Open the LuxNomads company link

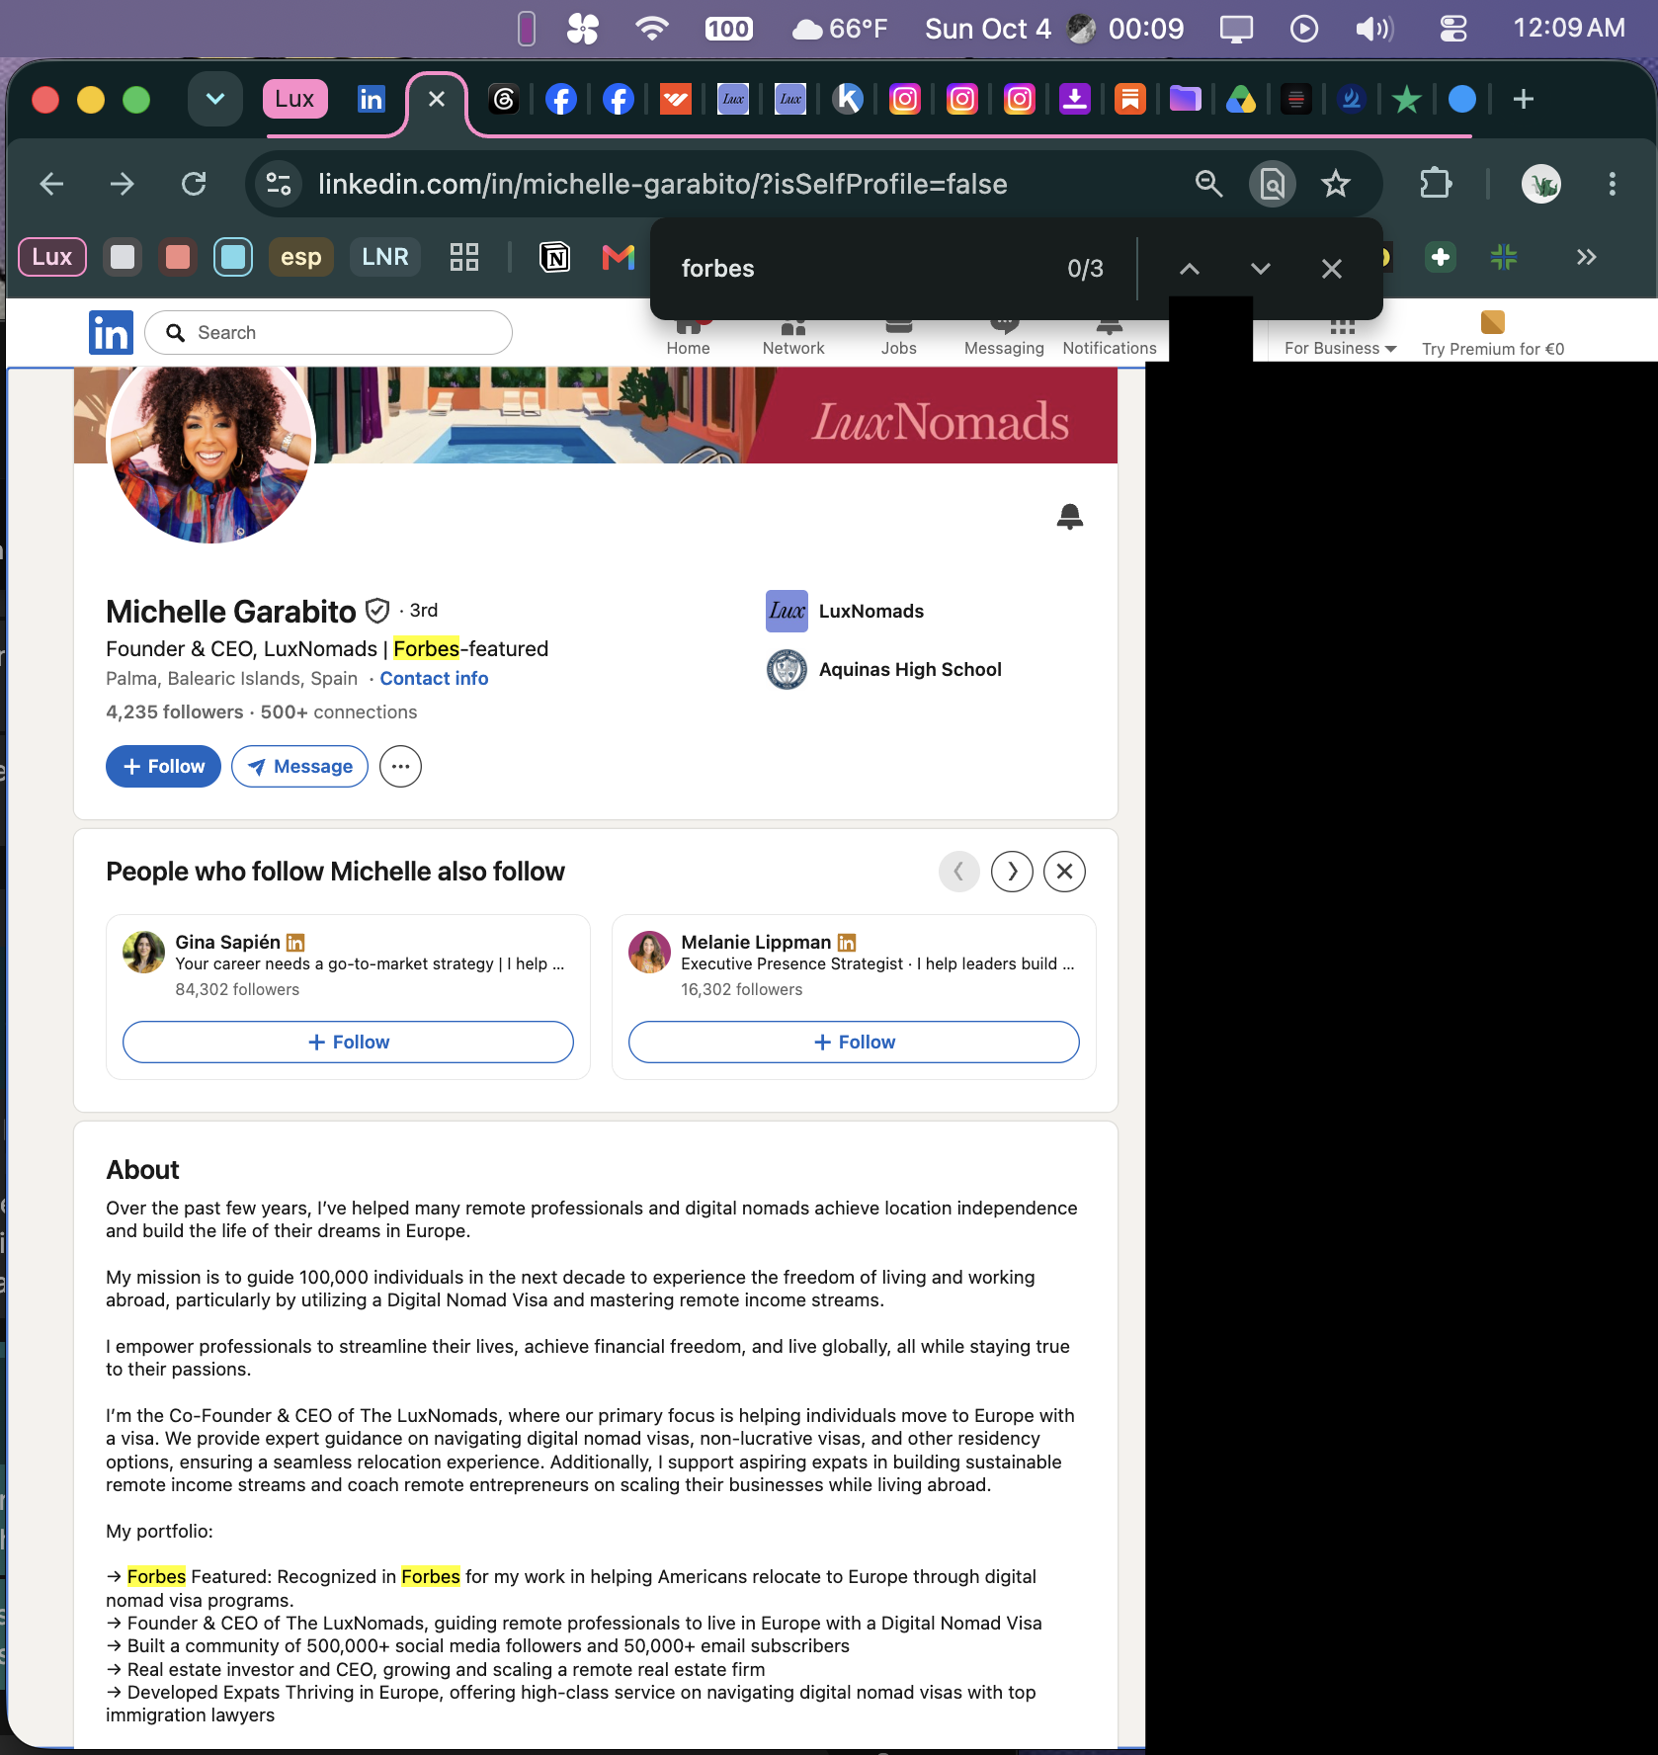(846, 612)
